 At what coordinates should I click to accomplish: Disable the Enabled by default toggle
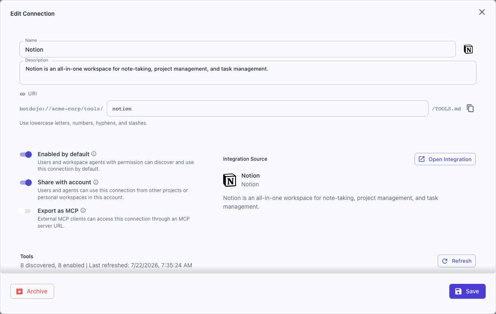pos(26,155)
